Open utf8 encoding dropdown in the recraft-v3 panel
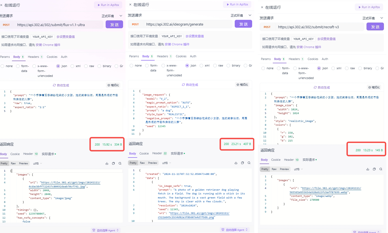This screenshot has height=233, width=388. (298, 169)
